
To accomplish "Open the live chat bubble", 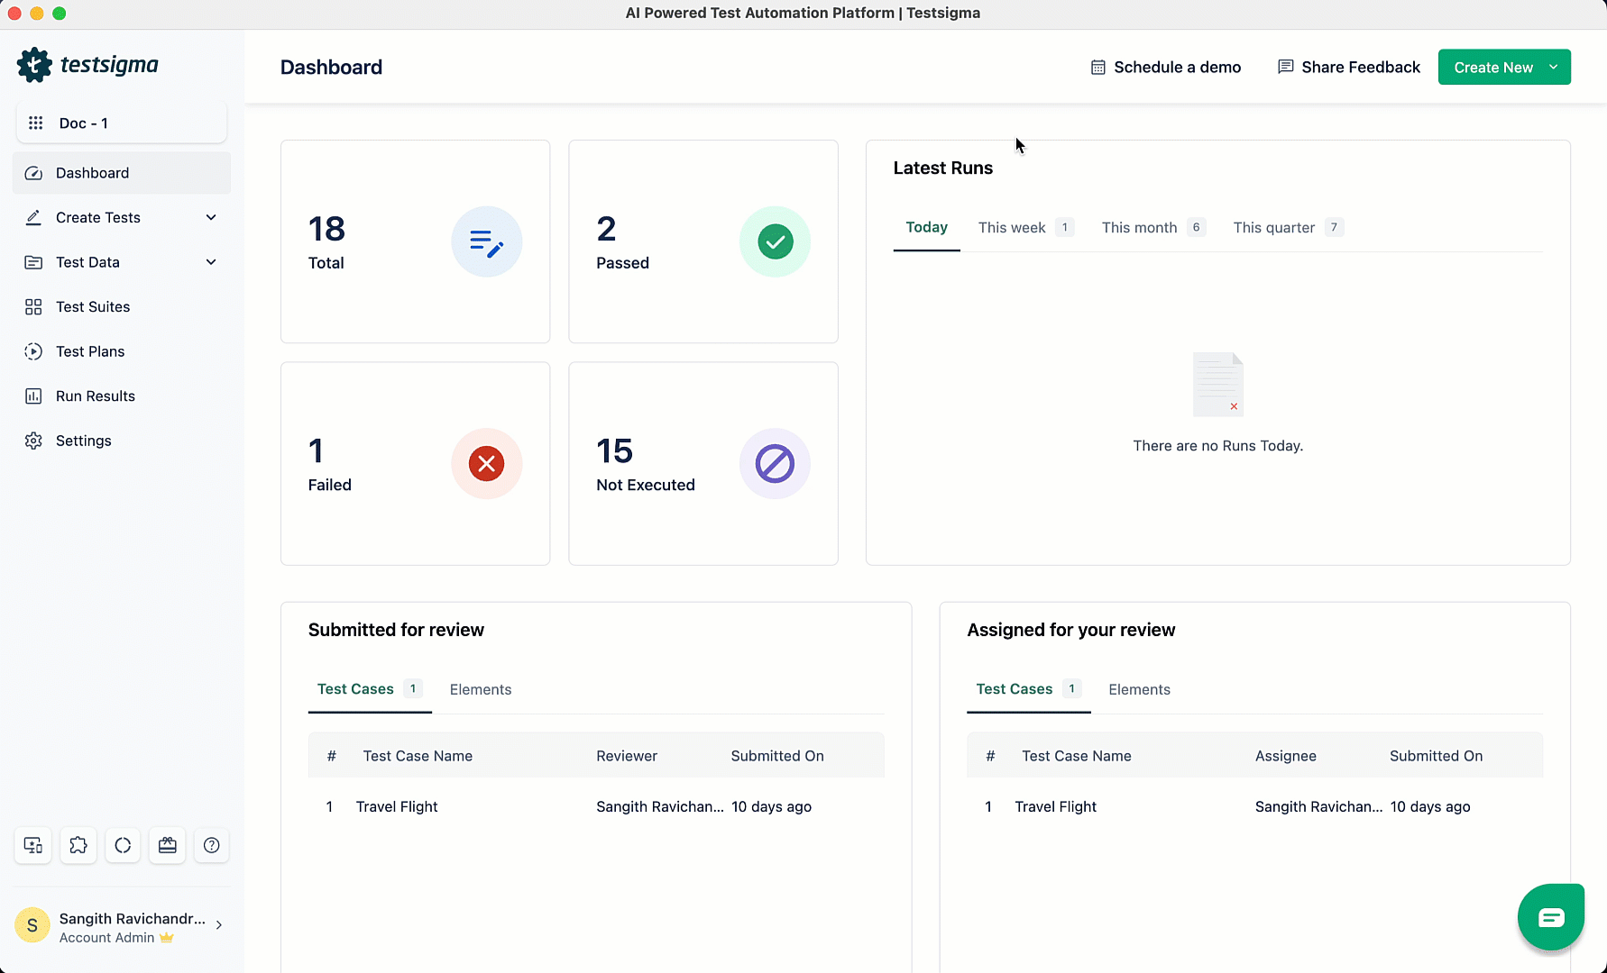I will [x=1550, y=916].
